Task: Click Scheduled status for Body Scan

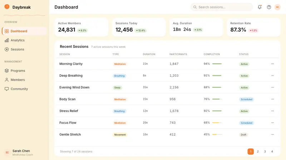Action: click(246, 100)
